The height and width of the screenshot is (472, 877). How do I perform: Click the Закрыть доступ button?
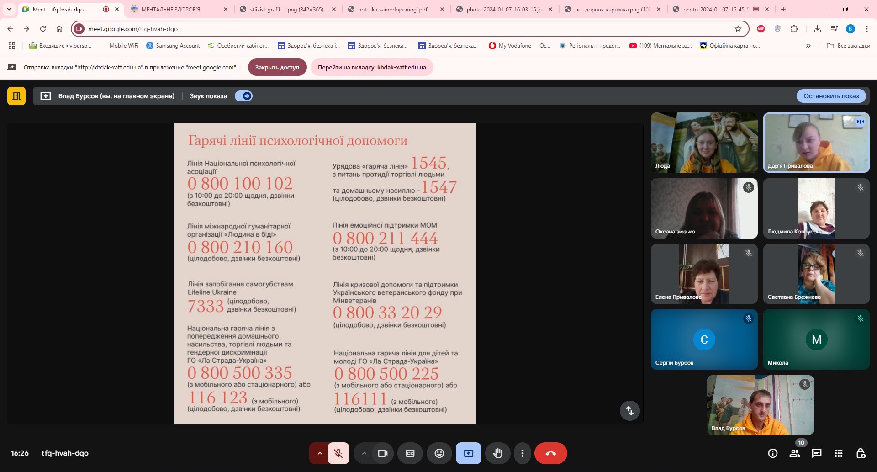[x=277, y=67]
